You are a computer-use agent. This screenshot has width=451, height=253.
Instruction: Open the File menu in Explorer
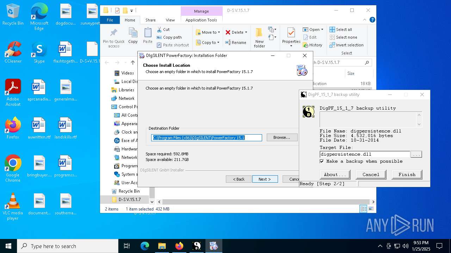[x=110, y=20]
